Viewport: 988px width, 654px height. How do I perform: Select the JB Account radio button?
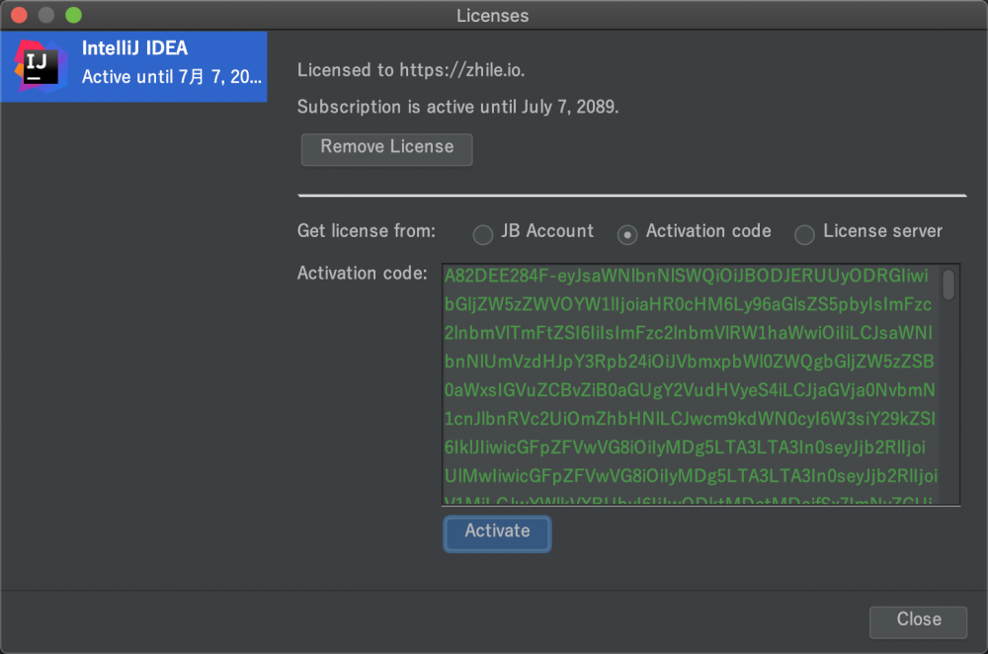pyautogui.click(x=482, y=234)
